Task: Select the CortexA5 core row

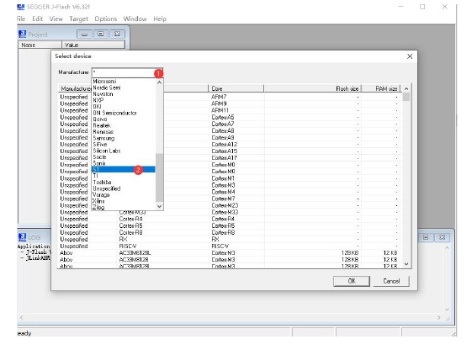Action: [230, 117]
